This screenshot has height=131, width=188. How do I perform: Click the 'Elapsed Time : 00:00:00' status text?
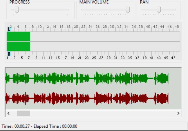point(55,126)
